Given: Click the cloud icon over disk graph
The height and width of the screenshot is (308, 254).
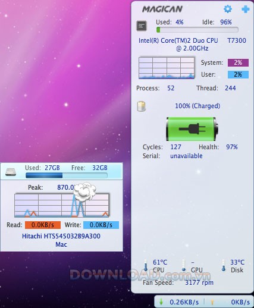Looking at the screenshot, I should click(x=84, y=191).
